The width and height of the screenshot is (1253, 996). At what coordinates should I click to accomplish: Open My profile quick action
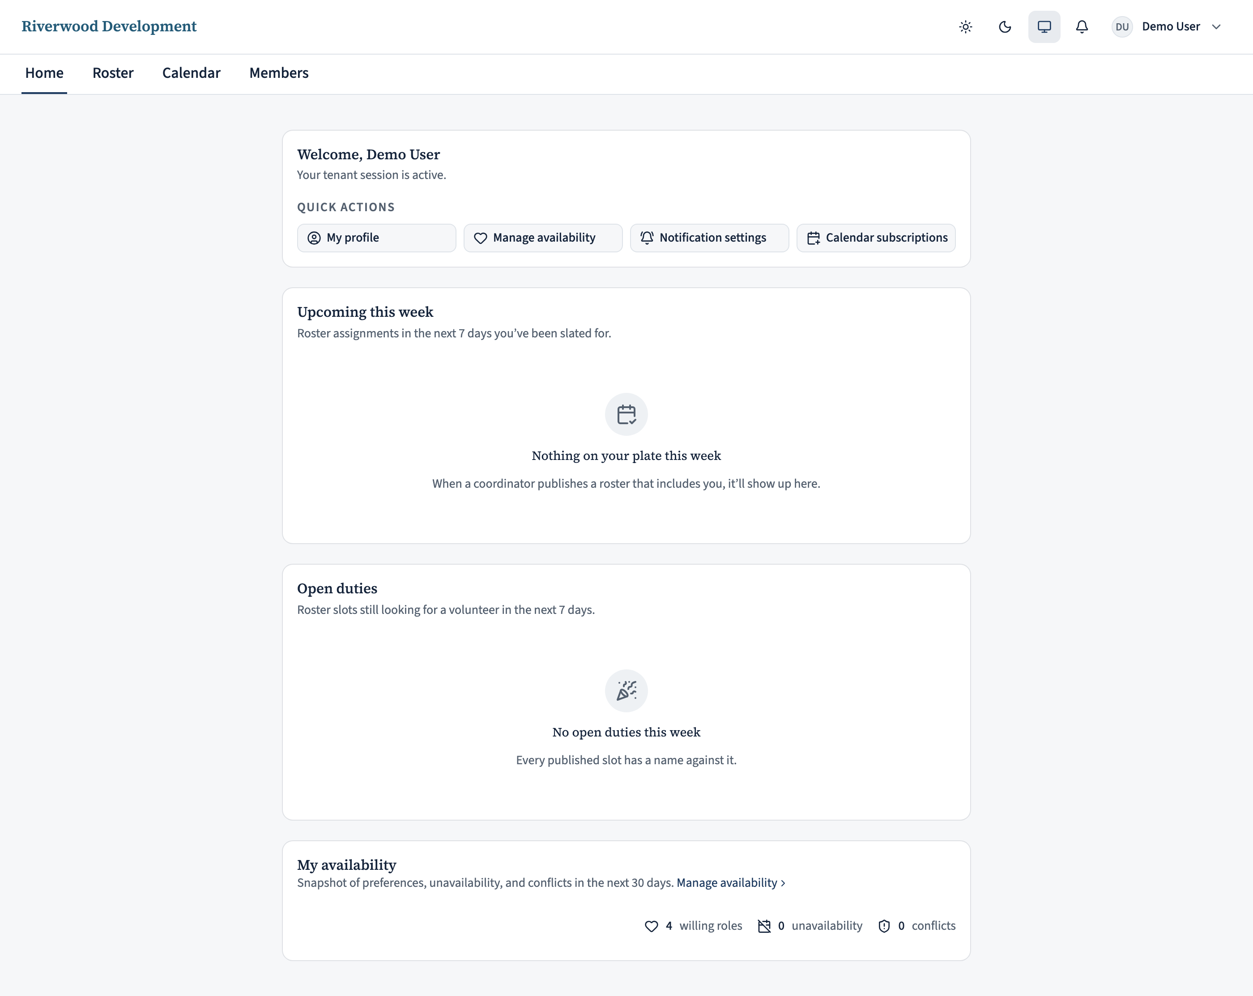point(377,238)
